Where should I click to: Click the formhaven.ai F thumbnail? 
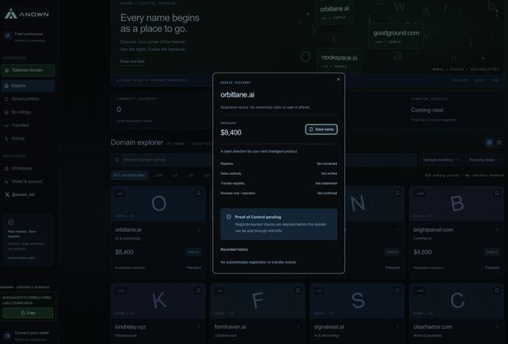[x=258, y=301]
